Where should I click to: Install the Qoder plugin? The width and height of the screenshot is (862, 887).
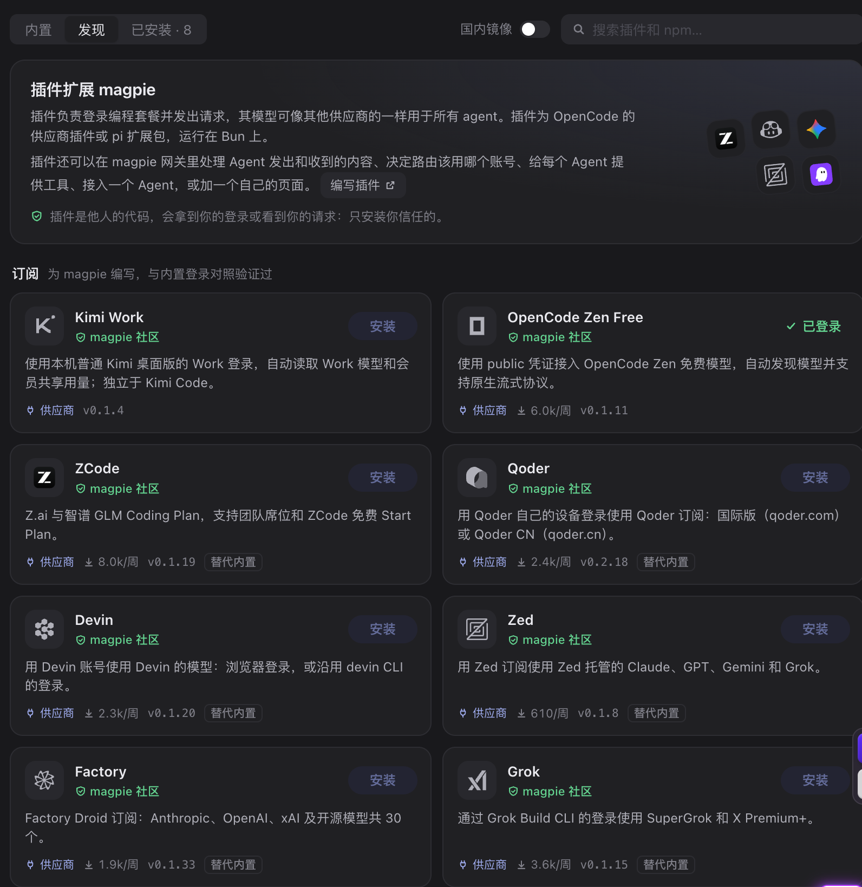[815, 478]
